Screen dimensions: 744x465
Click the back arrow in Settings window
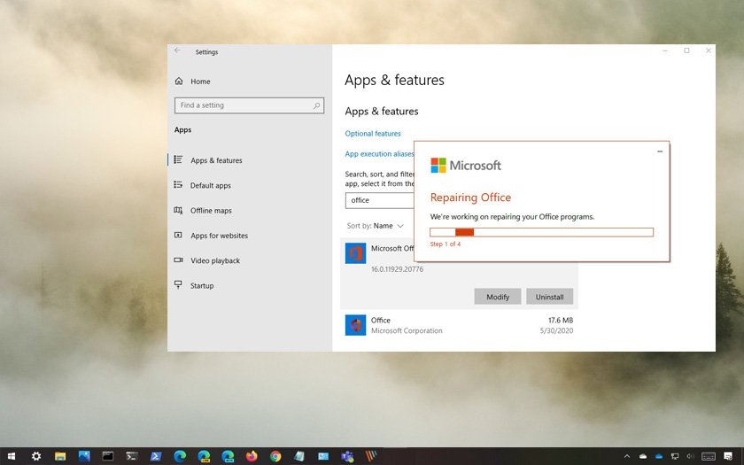click(177, 51)
